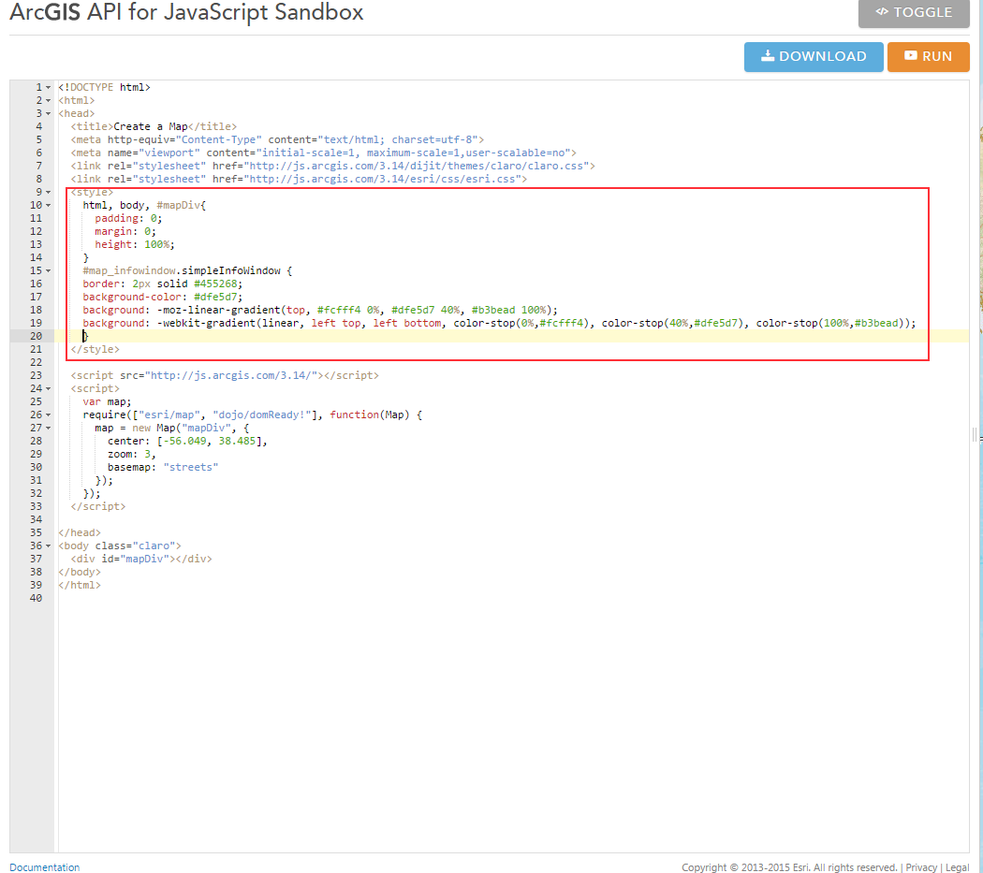The height and width of the screenshot is (873, 983).
Task: Click the div id "mapDiv" value
Action: tap(145, 559)
